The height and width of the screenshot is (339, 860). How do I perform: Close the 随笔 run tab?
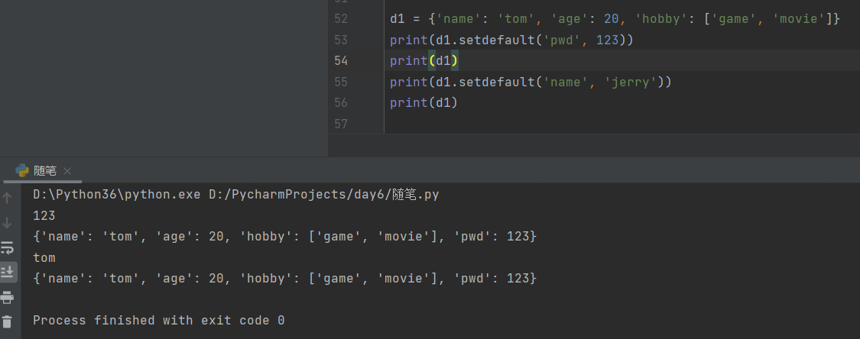tap(67, 172)
